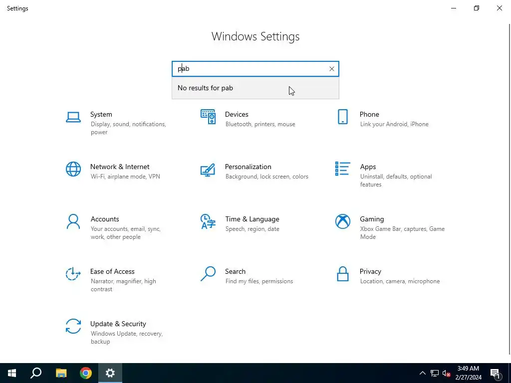Screen dimensions: 511x383
Task: Select the Settings gear taskbar icon
Action: (x=110, y=373)
